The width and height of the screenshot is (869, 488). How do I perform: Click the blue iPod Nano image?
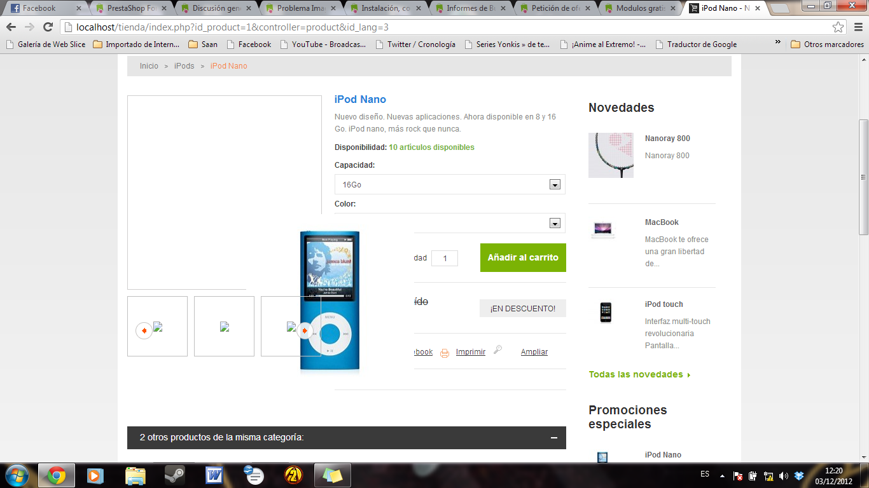[x=330, y=300]
